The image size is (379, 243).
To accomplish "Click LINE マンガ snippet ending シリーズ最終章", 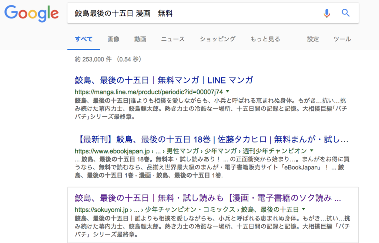I will click(211, 109).
